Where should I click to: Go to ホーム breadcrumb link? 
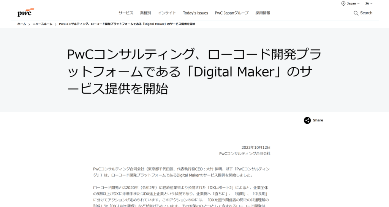22,24
